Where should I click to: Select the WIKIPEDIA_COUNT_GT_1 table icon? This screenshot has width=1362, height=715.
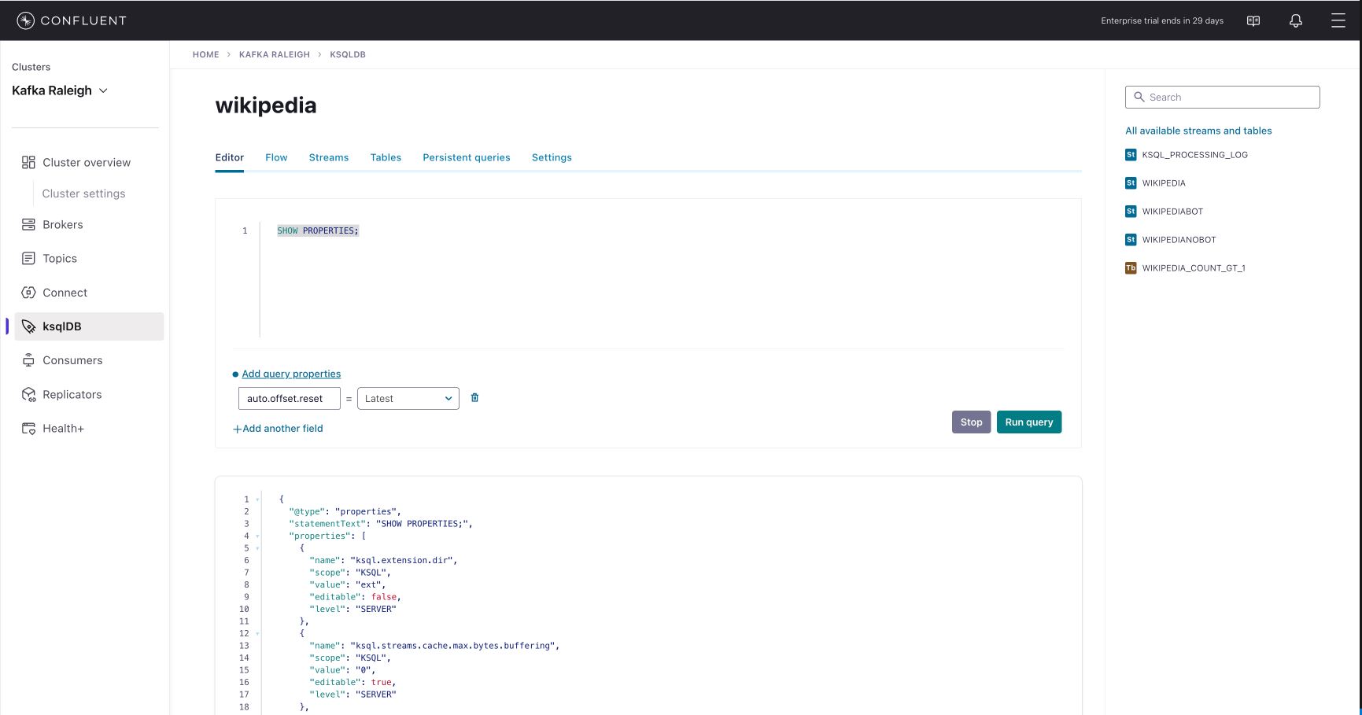tap(1131, 268)
